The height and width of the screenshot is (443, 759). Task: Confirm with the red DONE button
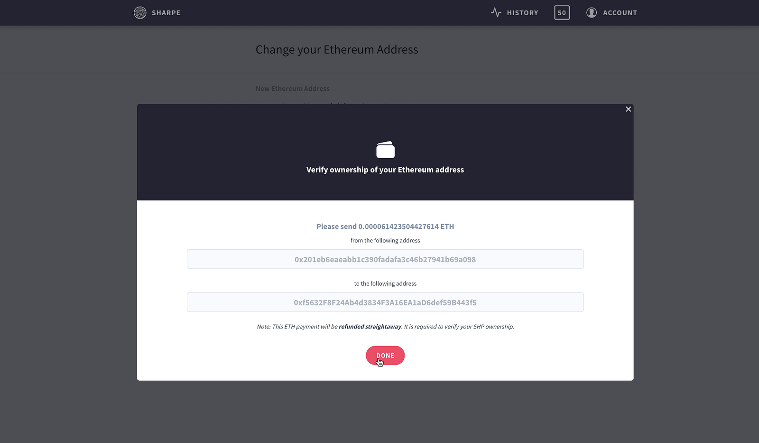click(x=385, y=356)
